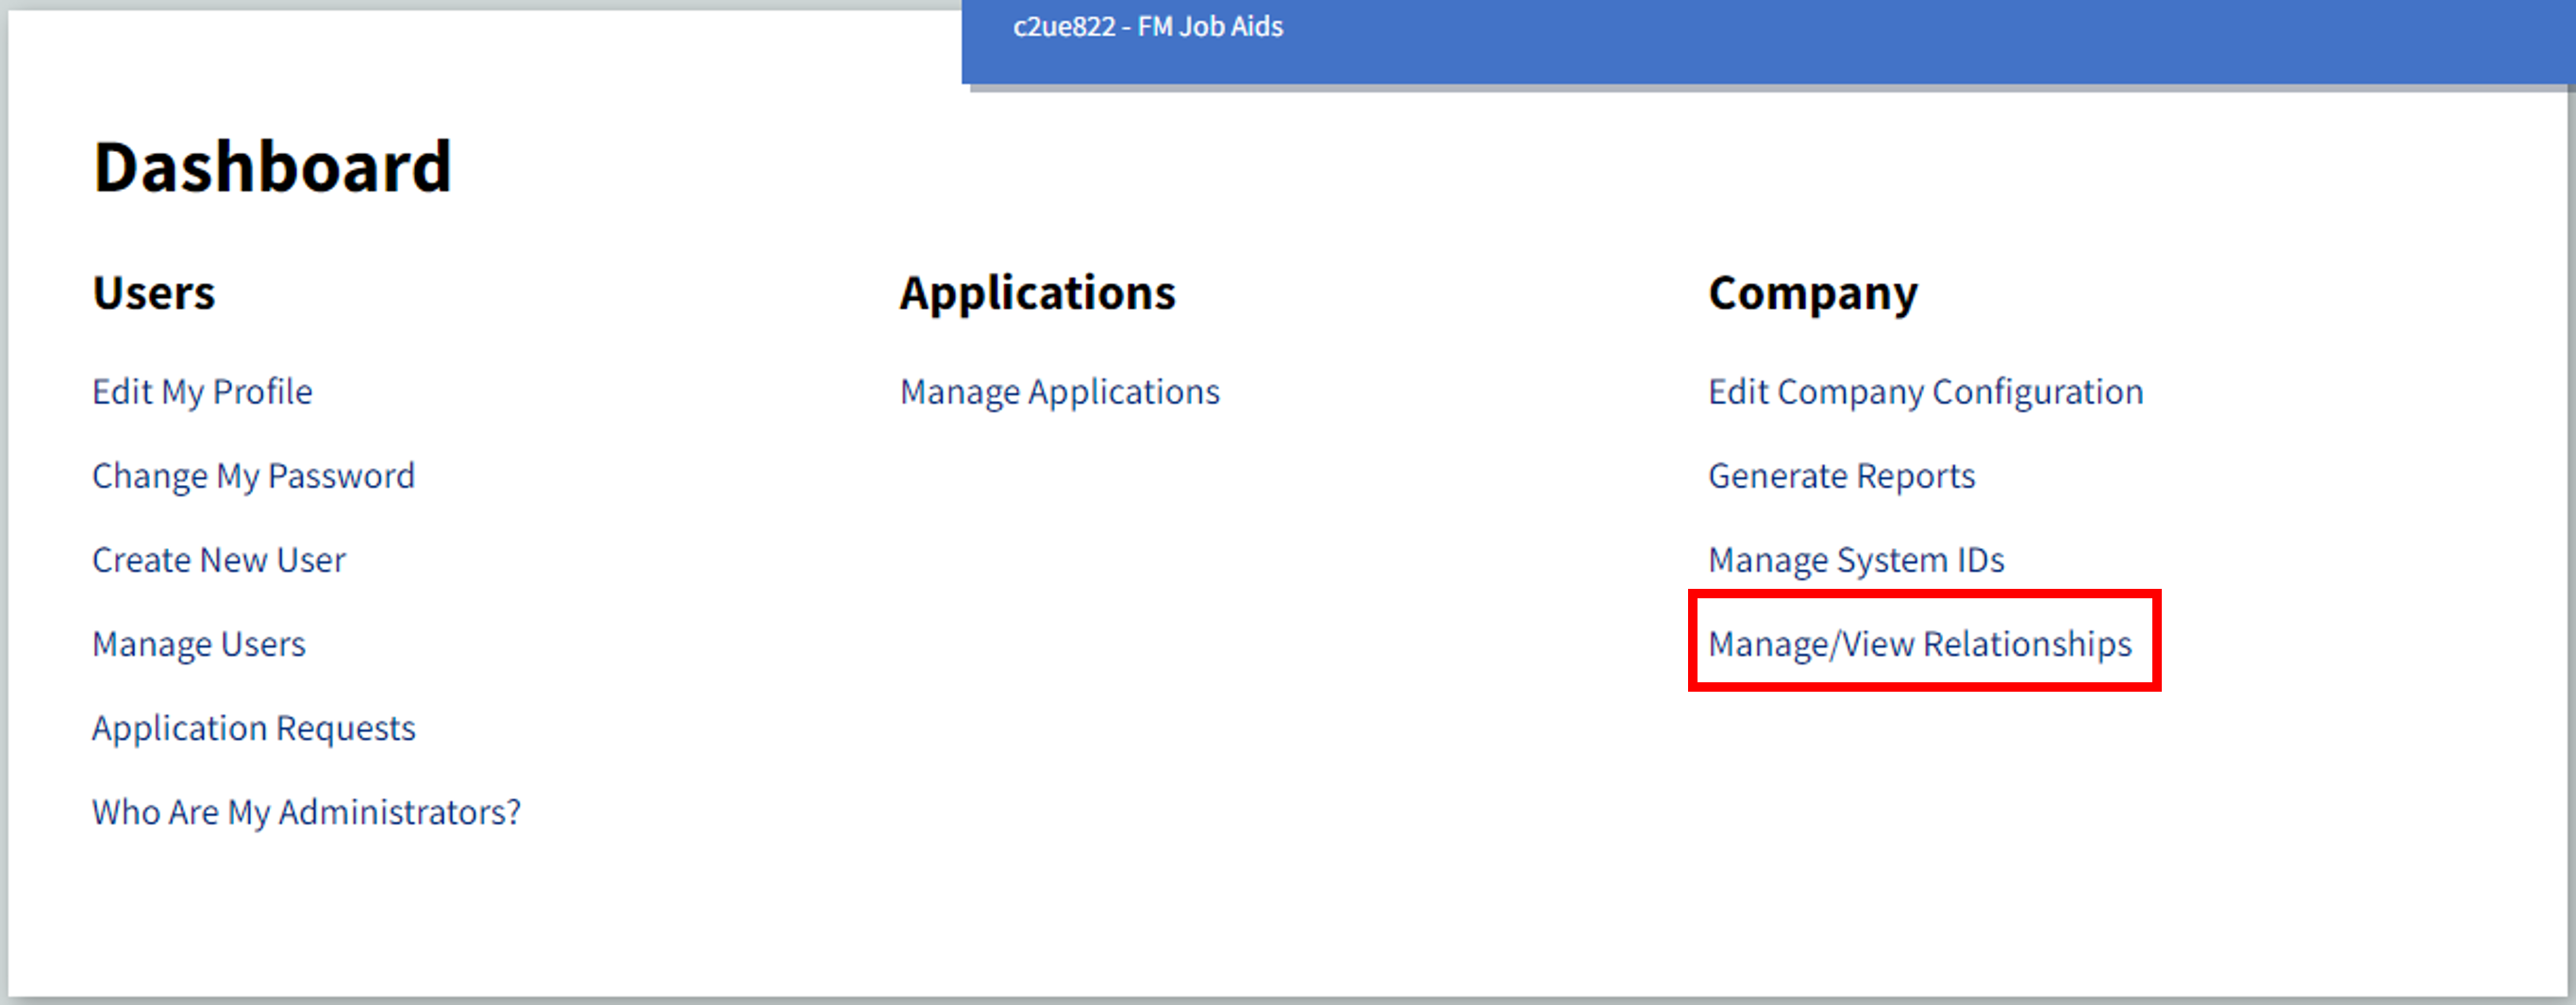Select Manage/View Relationships link

coord(1920,644)
